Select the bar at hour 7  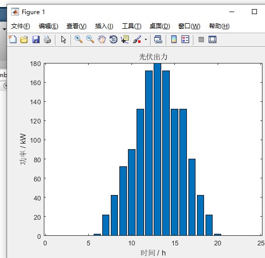point(106,225)
